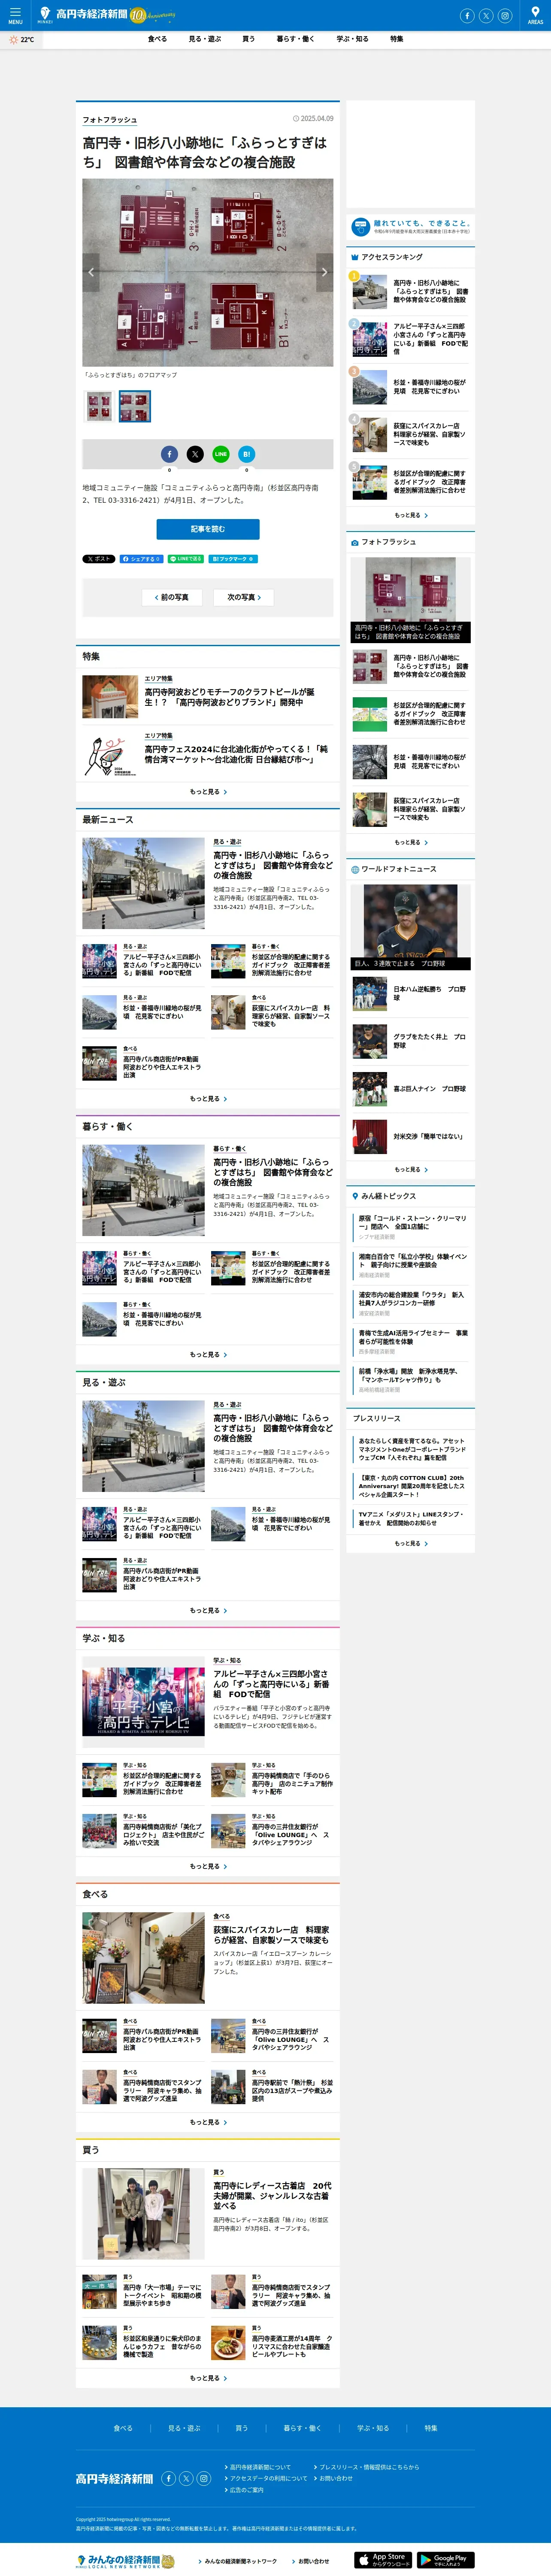Screen dimensions: 551x2576
Task: Open the 高円寺阿波おどりモチーフのクラフトビール feature article
Action: (208, 697)
